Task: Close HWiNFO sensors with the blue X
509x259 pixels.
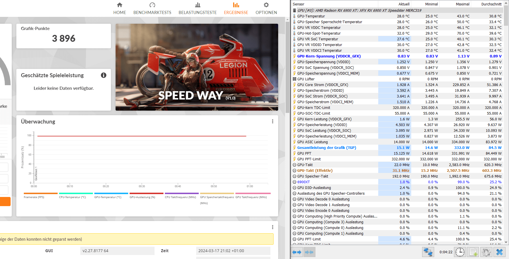Action: (x=500, y=252)
